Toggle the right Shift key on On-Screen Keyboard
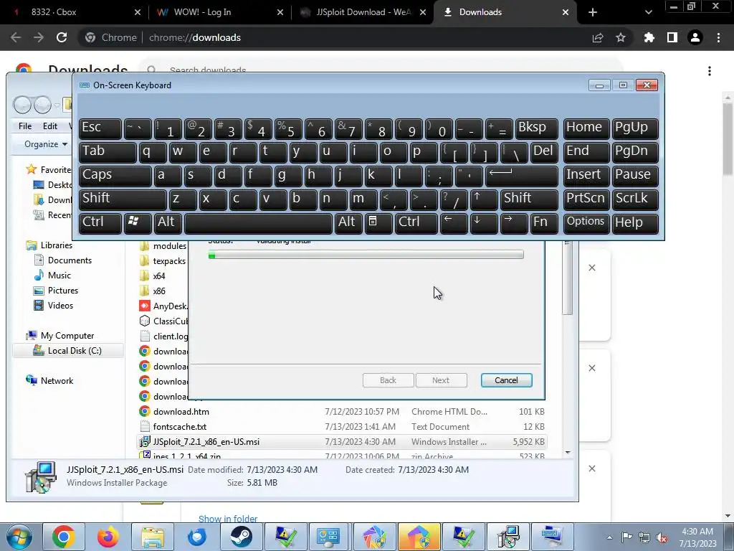Viewport: 734px width, 551px height. (x=530, y=199)
